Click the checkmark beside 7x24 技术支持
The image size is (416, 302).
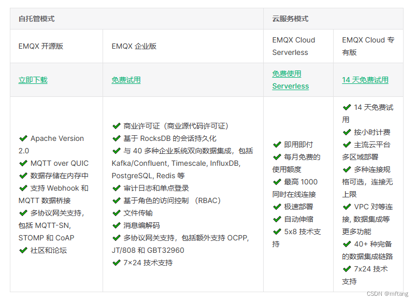point(347,269)
